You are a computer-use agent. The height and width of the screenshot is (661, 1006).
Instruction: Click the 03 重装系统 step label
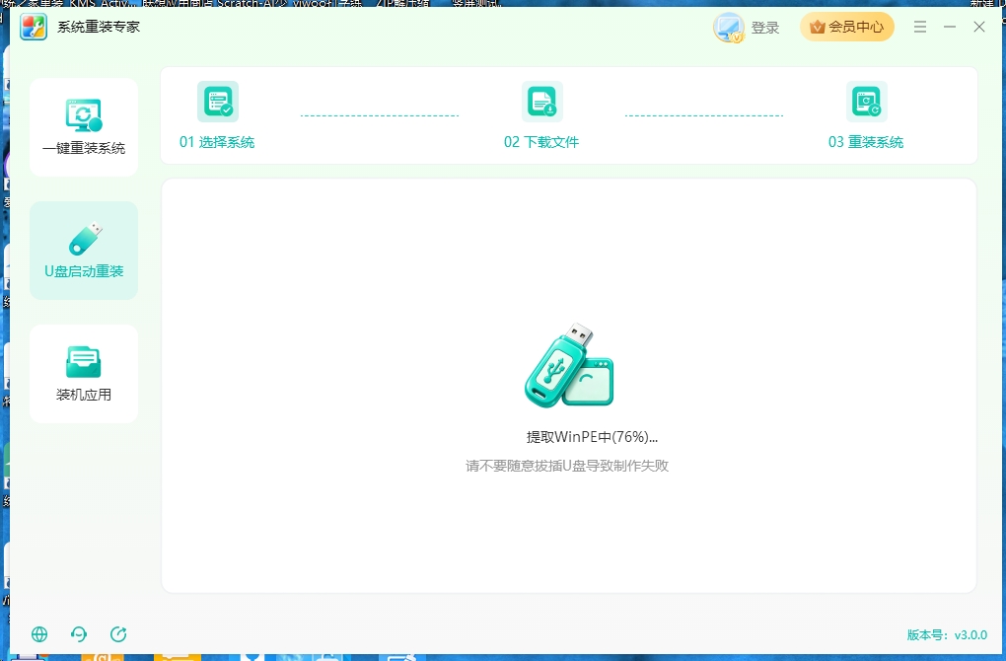866,142
